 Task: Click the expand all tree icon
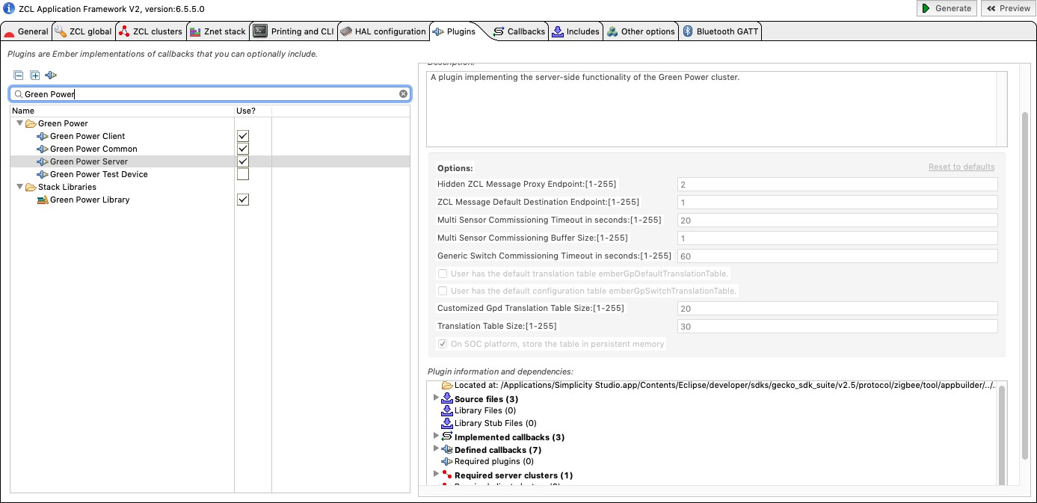34,75
